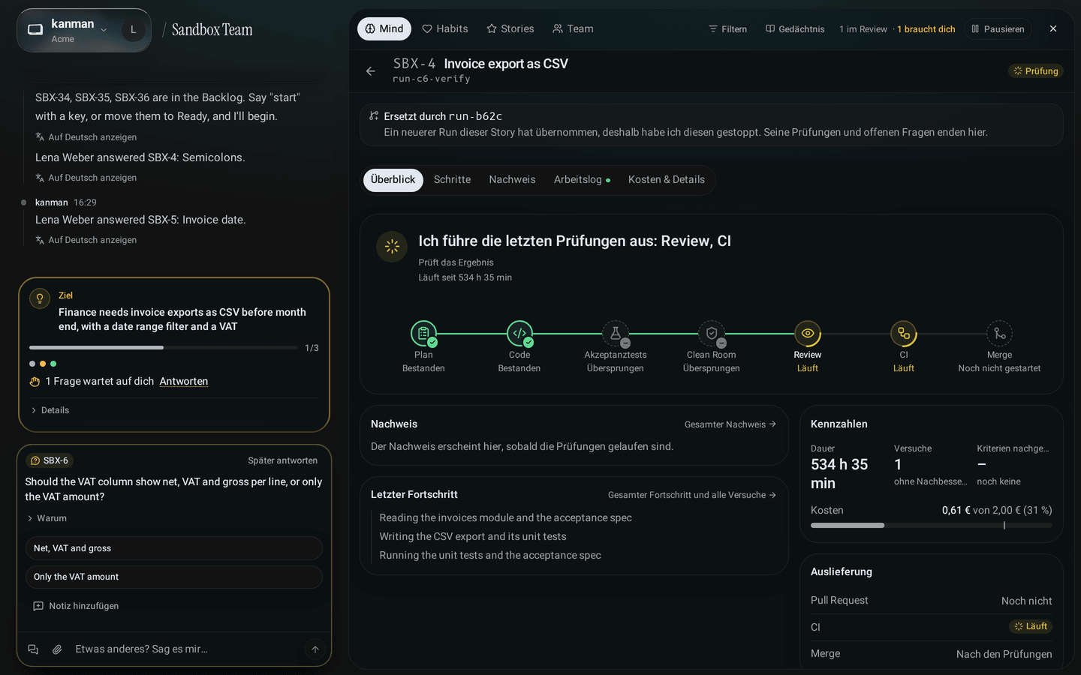The image size is (1081, 675).
Task: Click the Kosten budget progress bar
Action: coord(932,526)
